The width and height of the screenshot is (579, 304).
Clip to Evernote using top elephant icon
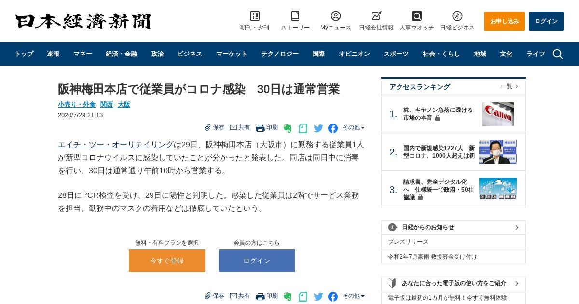pyautogui.click(x=288, y=128)
